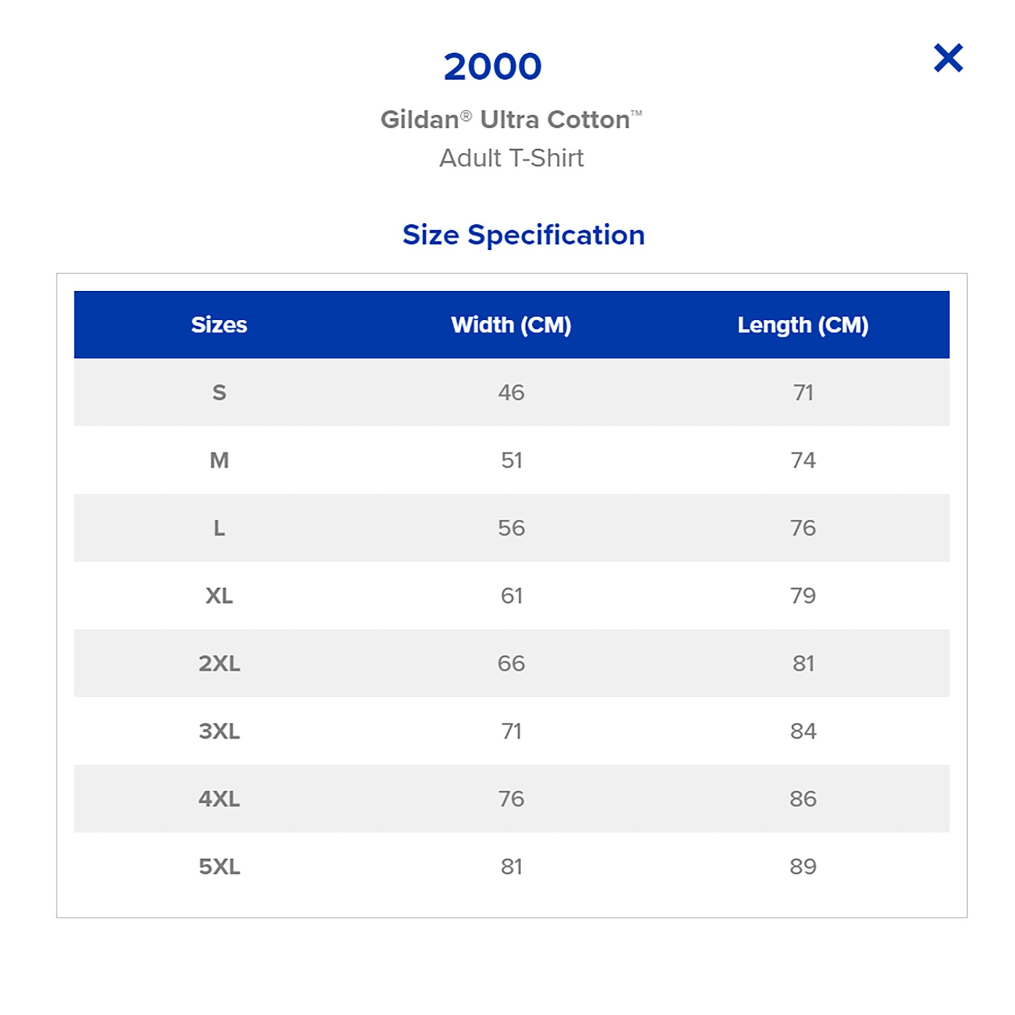1015x1015 pixels.
Task: Close the size specification popup
Action: point(948,58)
